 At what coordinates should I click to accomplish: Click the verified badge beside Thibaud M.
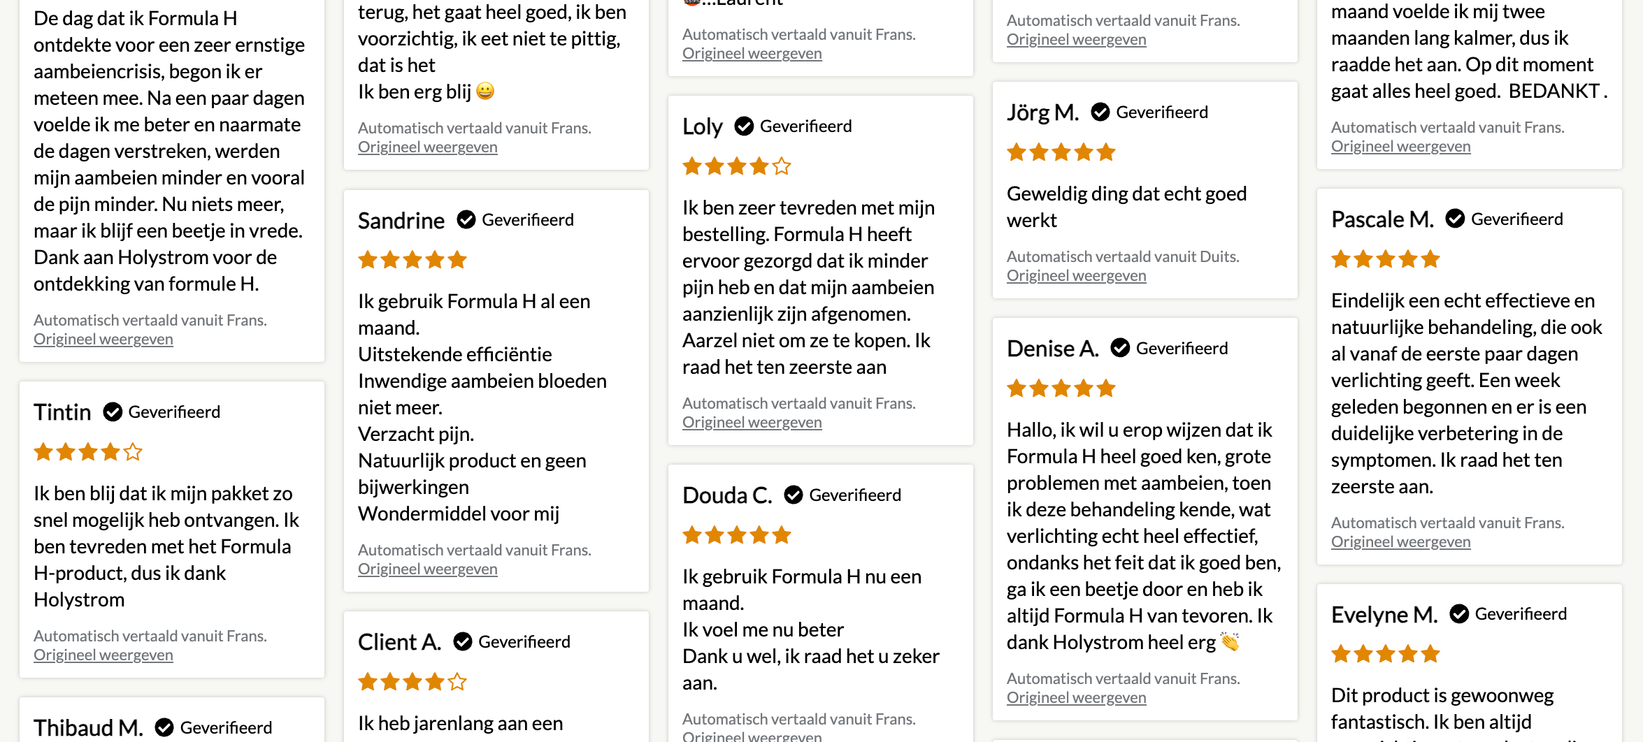[x=164, y=727]
